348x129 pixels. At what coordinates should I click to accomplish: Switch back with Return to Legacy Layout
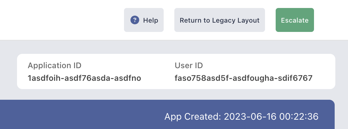click(x=219, y=20)
